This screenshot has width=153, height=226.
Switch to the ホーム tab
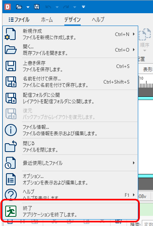click(x=47, y=20)
